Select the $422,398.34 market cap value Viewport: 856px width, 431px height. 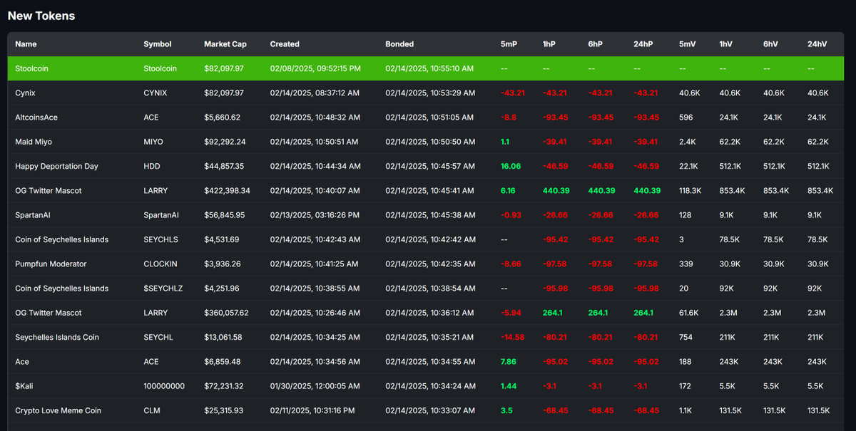click(227, 191)
